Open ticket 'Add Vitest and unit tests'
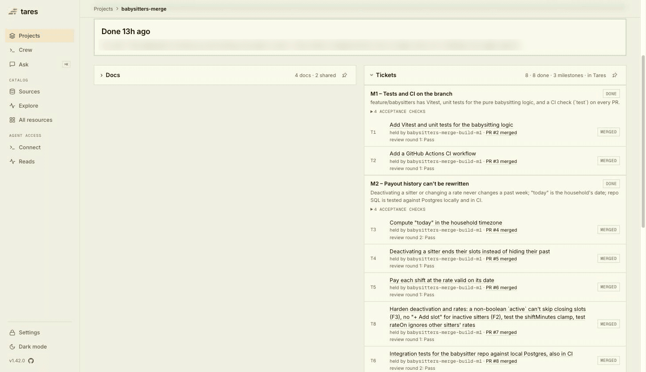 point(451,125)
